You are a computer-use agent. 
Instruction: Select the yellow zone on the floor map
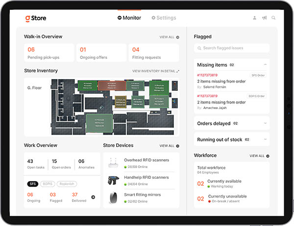point(121,102)
